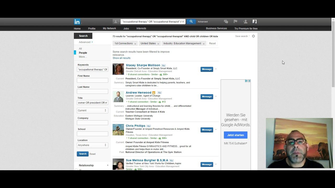Screen dimensions: 335x188
Task: Open Chris Phillips name link
Action: pyautogui.click(x=136, y=126)
